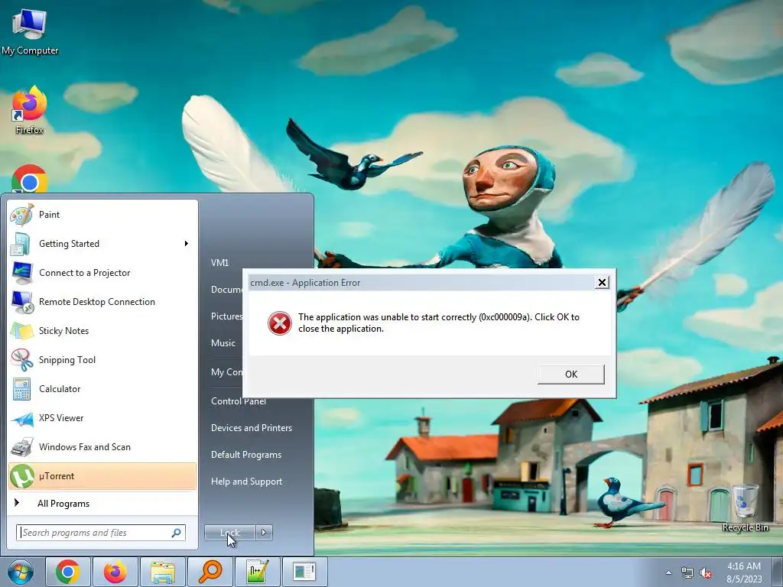Image resolution: width=783 pixels, height=587 pixels.
Task: Open Help and Support
Action: 246,482
